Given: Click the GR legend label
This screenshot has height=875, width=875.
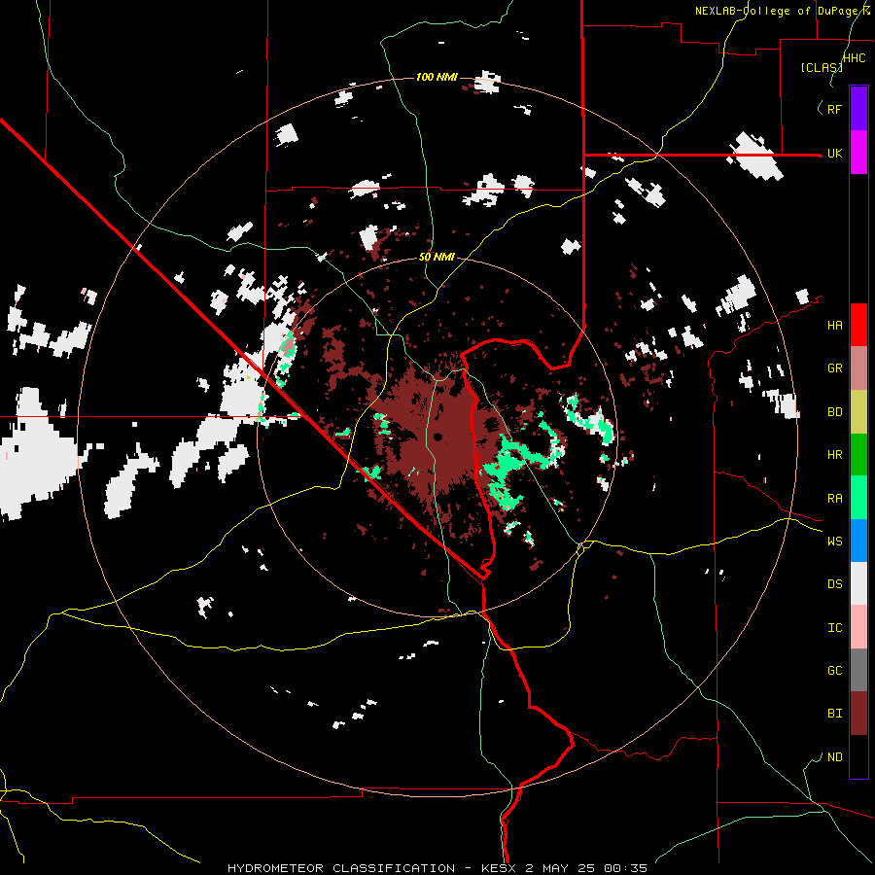Looking at the screenshot, I should click(x=834, y=368).
